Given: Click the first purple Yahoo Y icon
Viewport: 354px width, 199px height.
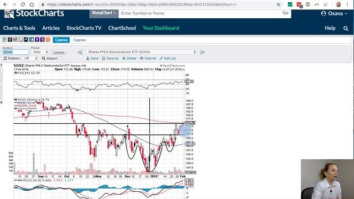Looking at the screenshot, I should click(x=37, y=40).
